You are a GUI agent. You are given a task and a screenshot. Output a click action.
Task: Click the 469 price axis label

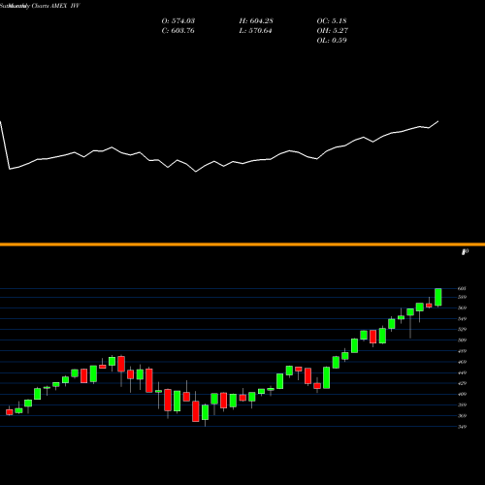(462, 362)
